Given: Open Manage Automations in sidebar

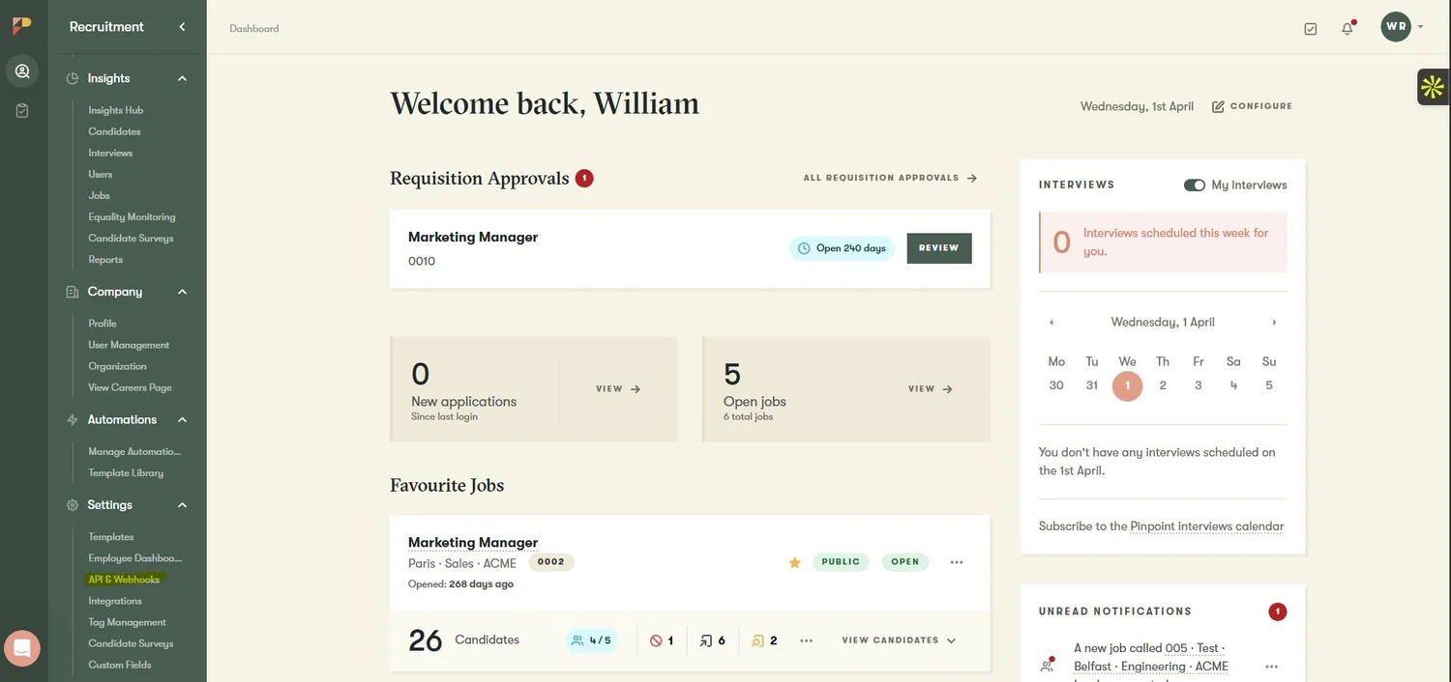Looking at the screenshot, I should pyautogui.click(x=134, y=452).
